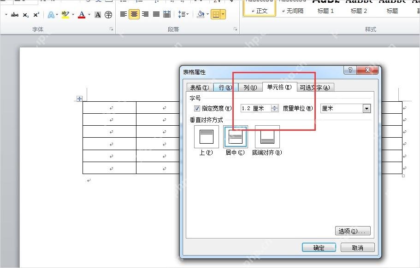Increase width using spinner up arrow

(x=275, y=106)
